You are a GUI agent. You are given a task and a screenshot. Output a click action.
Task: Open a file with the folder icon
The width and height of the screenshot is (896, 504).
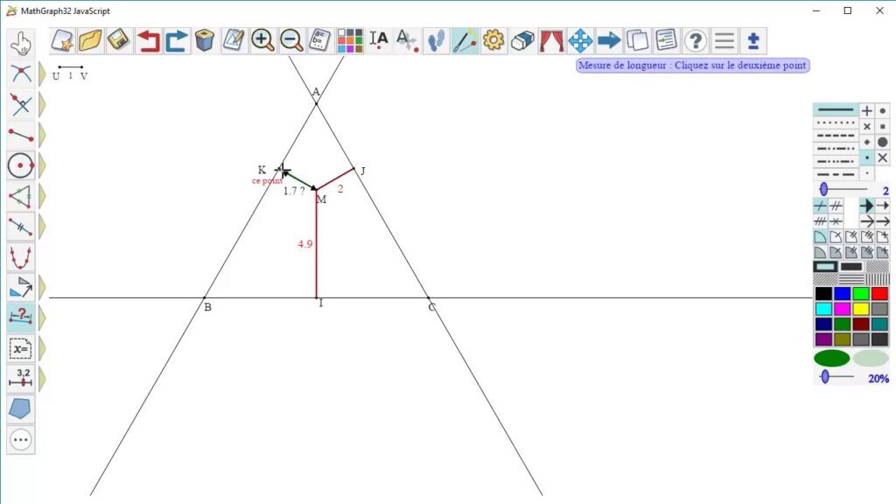click(x=91, y=40)
